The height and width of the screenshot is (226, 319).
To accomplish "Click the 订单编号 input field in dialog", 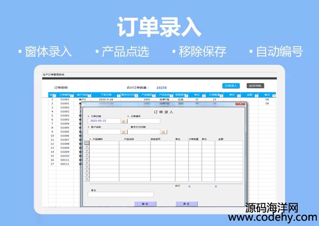I will [144, 121].
